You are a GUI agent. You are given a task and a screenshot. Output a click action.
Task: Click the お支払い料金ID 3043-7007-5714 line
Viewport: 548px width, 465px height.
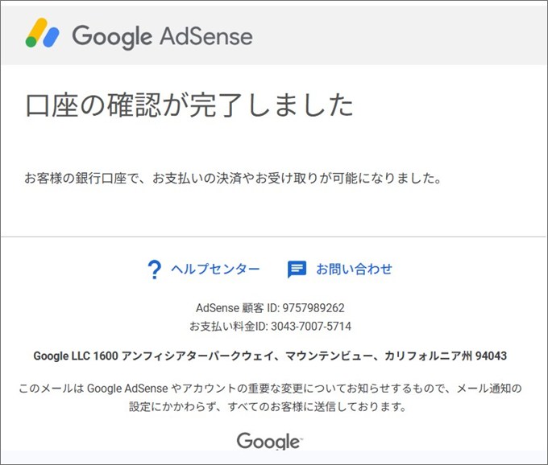coord(270,326)
